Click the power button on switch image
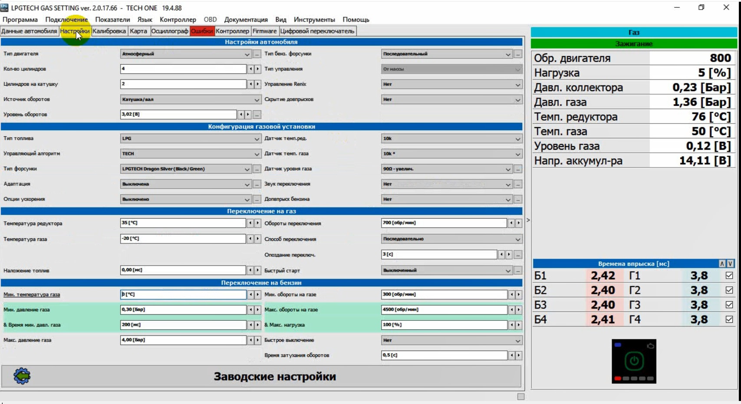The height and width of the screenshot is (404, 741). (634, 361)
